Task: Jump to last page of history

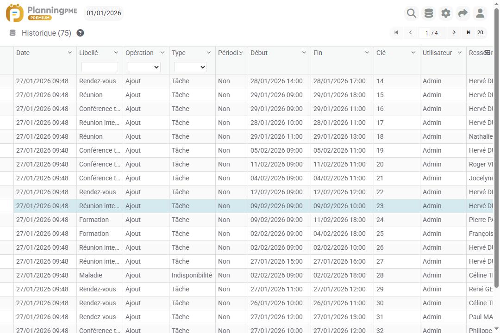Action: pyautogui.click(x=469, y=32)
